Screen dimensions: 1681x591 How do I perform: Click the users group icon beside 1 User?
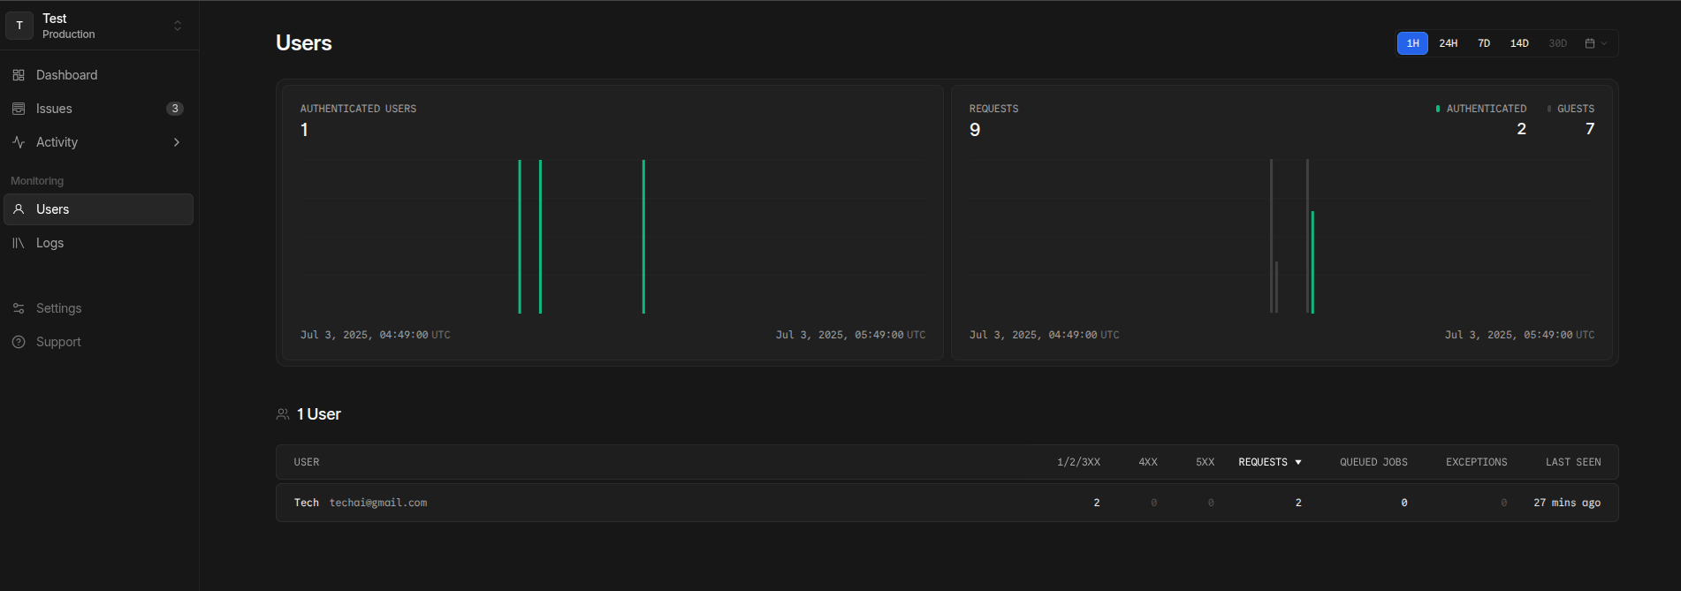[x=283, y=414]
